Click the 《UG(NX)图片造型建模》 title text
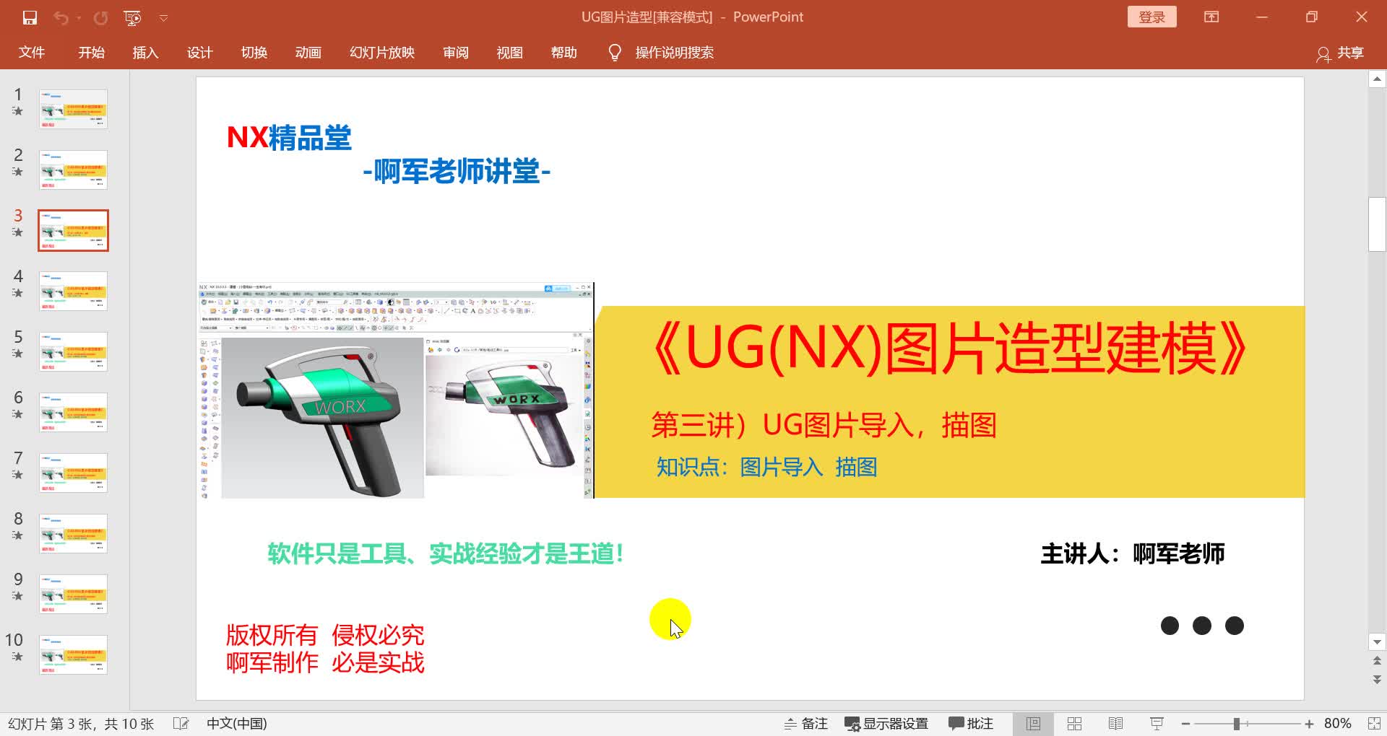The width and height of the screenshot is (1387, 736). coord(950,349)
